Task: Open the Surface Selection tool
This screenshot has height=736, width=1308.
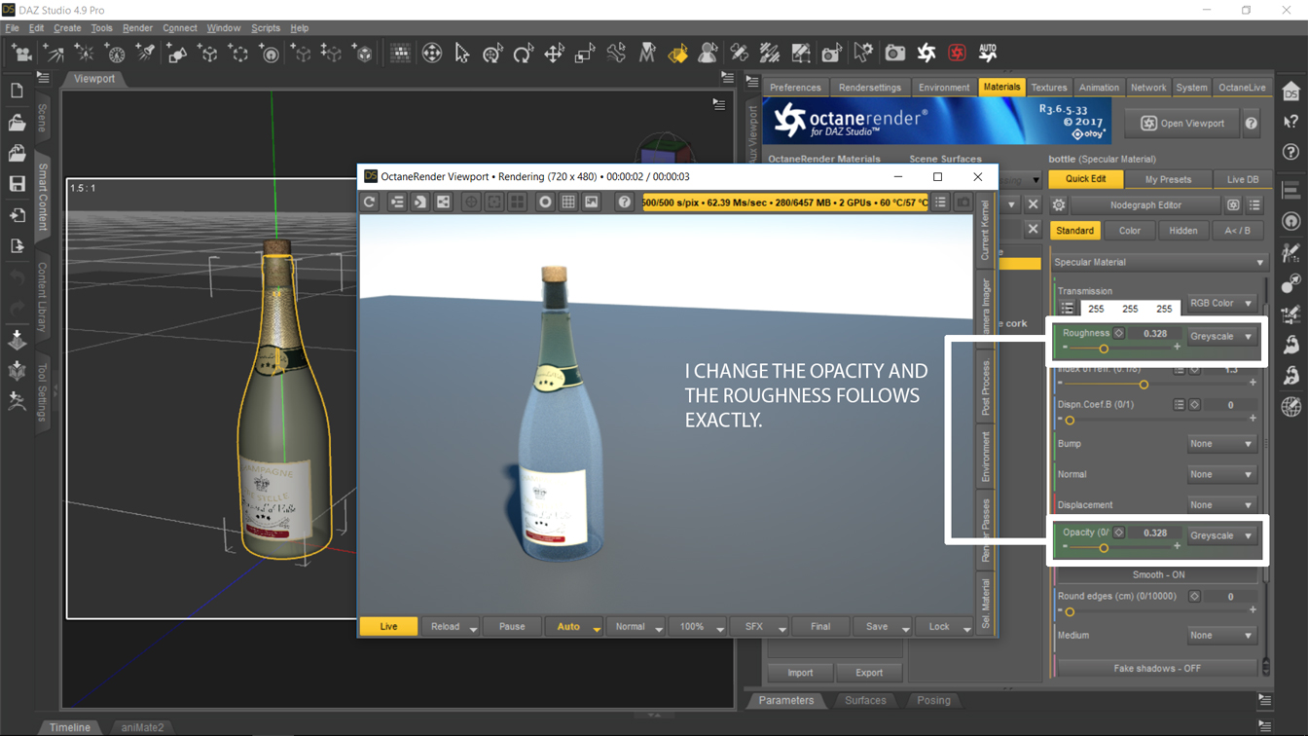Action: [677, 54]
